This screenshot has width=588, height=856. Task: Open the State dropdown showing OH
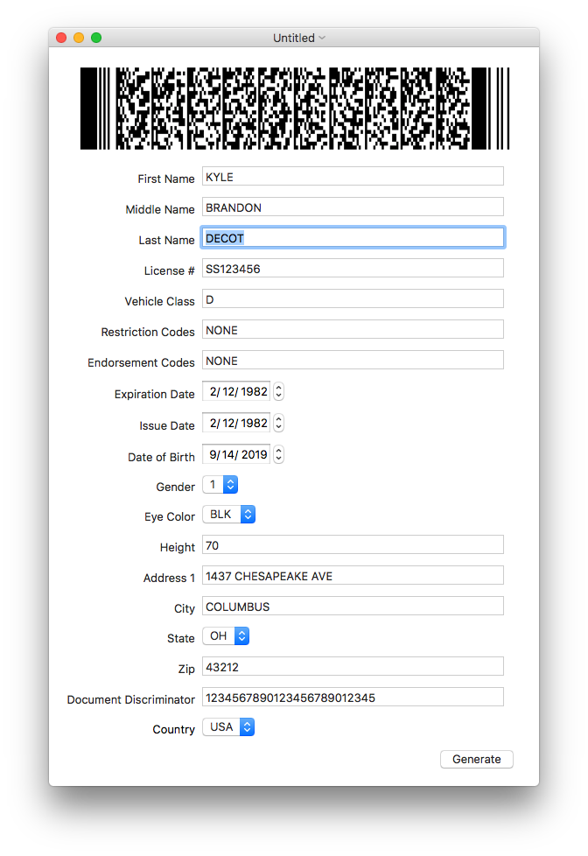tap(226, 636)
